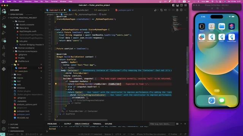The width and height of the screenshot is (243, 136).
Task: Open the Source Control view
Action: point(4,25)
